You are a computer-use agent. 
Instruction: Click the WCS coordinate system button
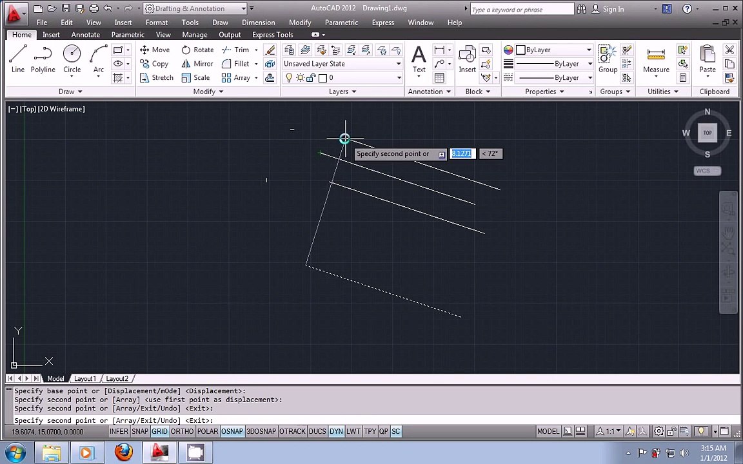[707, 170]
